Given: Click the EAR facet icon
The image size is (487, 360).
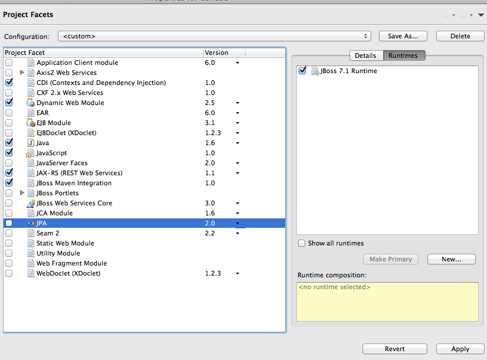Looking at the screenshot, I should pos(31,113).
